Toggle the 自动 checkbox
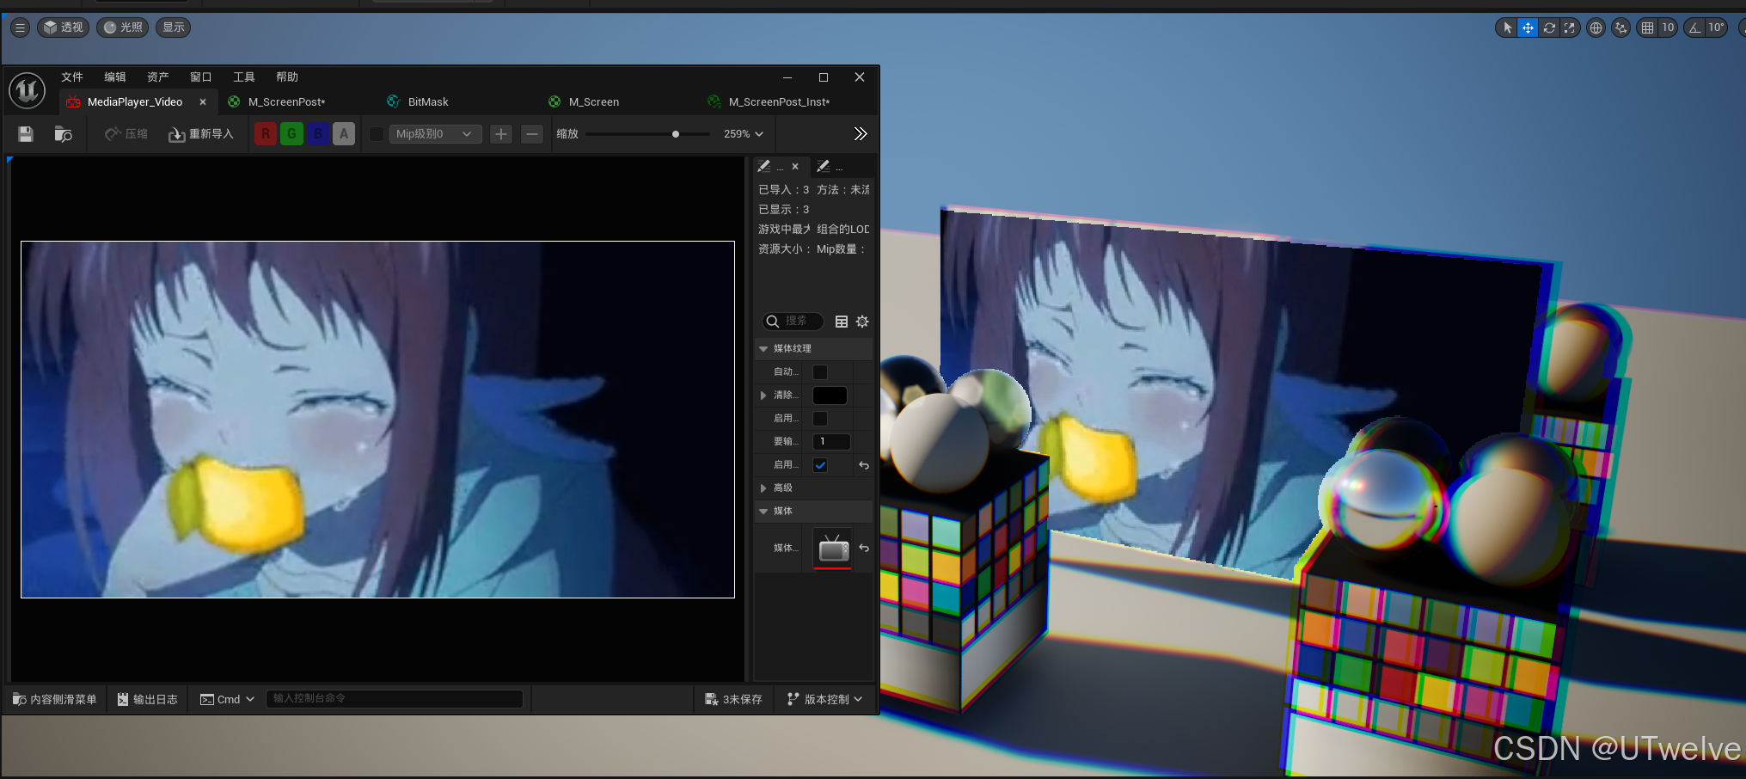The height and width of the screenshot is (779, 1746). pos(820,372)
